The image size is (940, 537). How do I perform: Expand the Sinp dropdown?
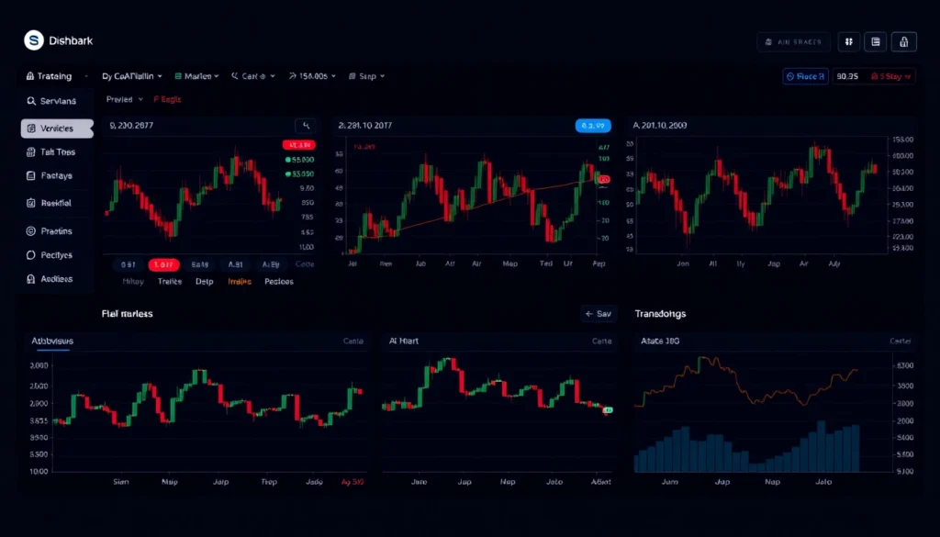[x=366, y=76]
